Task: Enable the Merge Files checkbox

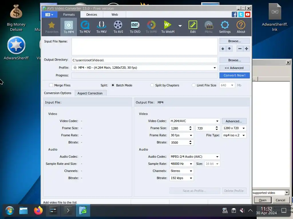Action: coord(51,85)
